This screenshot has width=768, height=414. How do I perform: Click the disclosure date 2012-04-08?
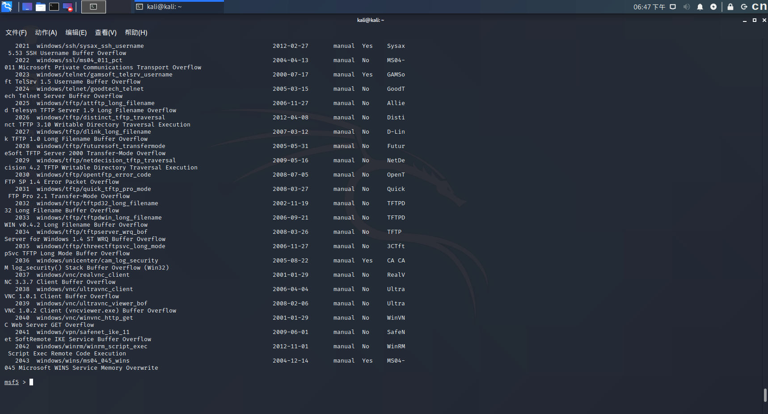click(x=291, y=118)
